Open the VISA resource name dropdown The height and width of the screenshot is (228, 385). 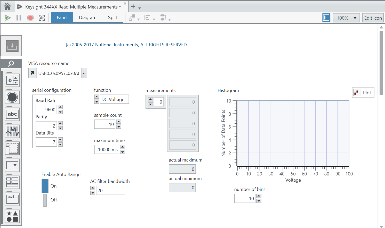[x=83, y=73]
